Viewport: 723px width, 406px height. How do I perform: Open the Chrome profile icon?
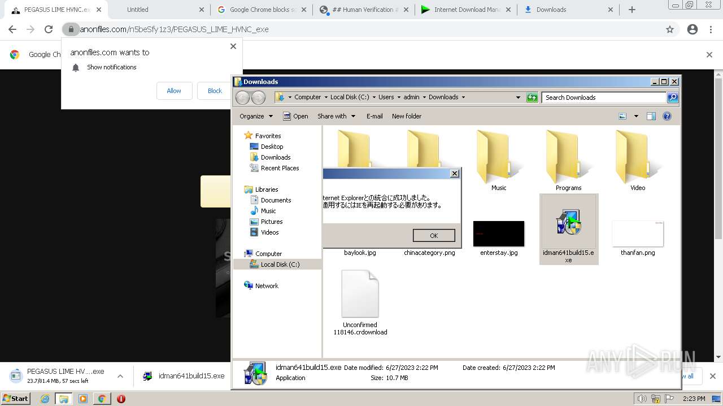692,29
